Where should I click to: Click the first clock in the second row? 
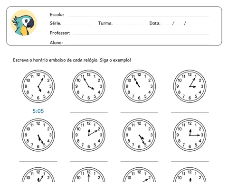[38, 135]
